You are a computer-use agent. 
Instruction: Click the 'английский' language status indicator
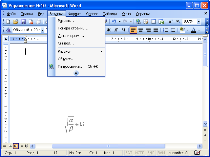point(178,153)
